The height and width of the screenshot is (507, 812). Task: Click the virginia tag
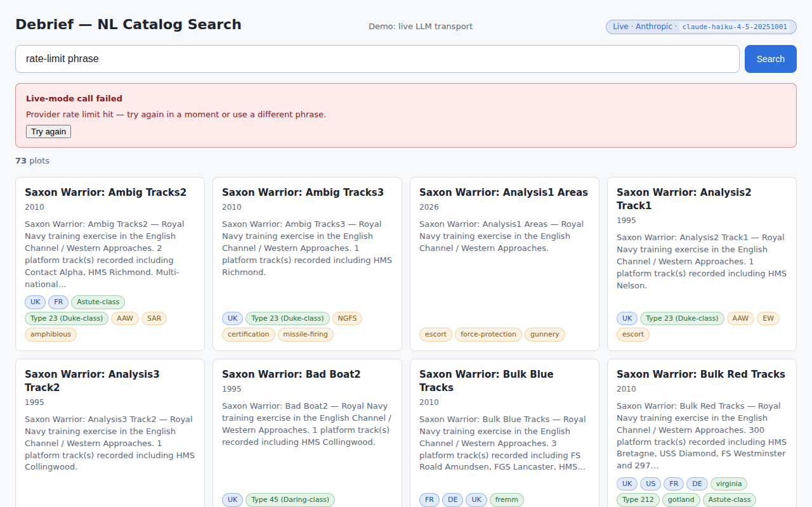click(728, 484)
